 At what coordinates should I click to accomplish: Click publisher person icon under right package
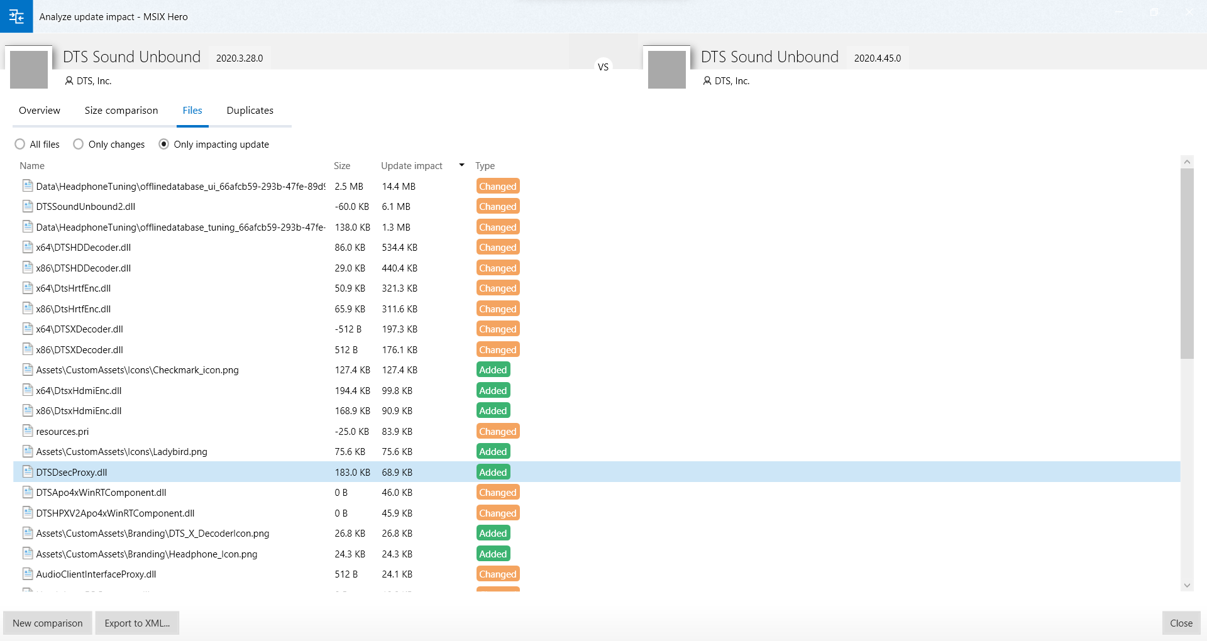[707, 80]
